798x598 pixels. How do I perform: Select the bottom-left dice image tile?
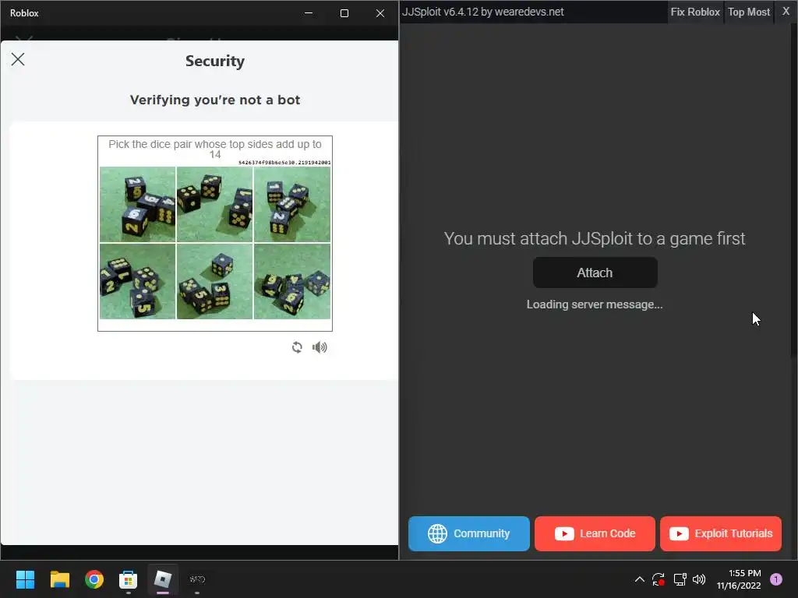137,281
